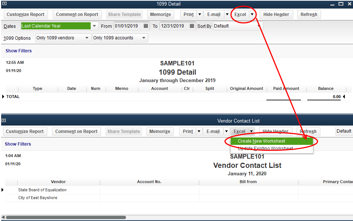Click the E-mail button in Vendor Contact List
Viewport: 353px width, 221px height.
(213, 131)
